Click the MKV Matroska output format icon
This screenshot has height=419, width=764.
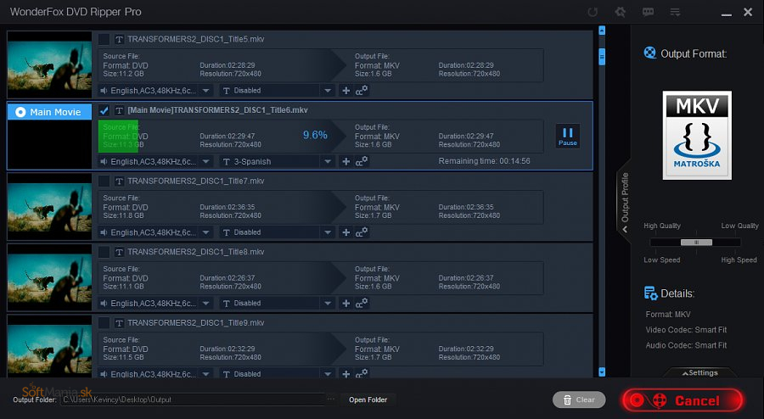[x=696, y=136]
